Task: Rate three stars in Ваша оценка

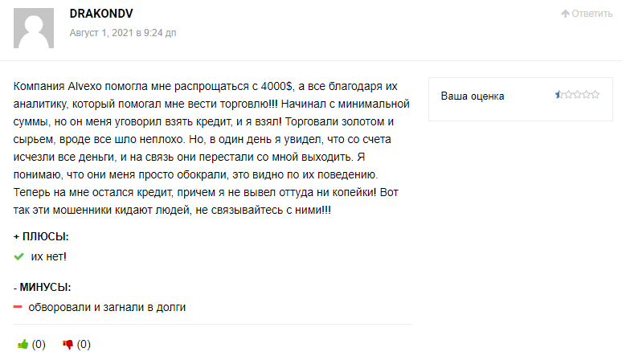Action: click(x=577, y=95)
